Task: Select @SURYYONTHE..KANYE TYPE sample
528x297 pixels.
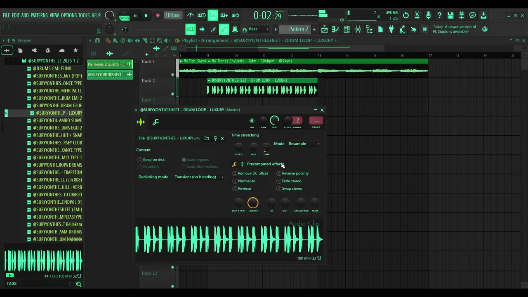Action: (57, 150)
